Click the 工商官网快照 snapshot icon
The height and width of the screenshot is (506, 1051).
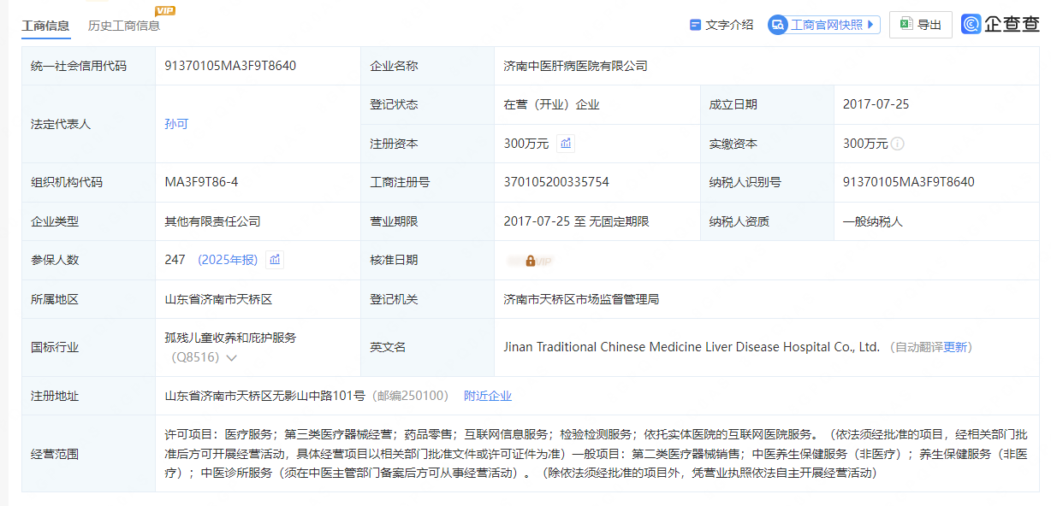777,25
